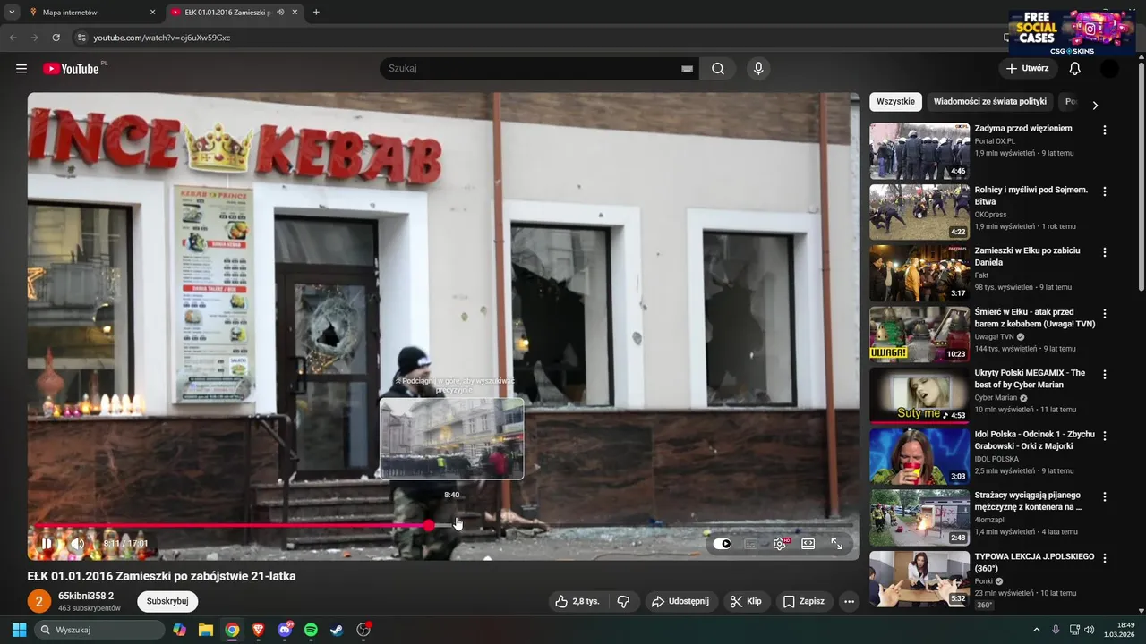This screenshot has width=1146, height=644.
Task: Open Steam from taskbar
Action: (337, 630)
